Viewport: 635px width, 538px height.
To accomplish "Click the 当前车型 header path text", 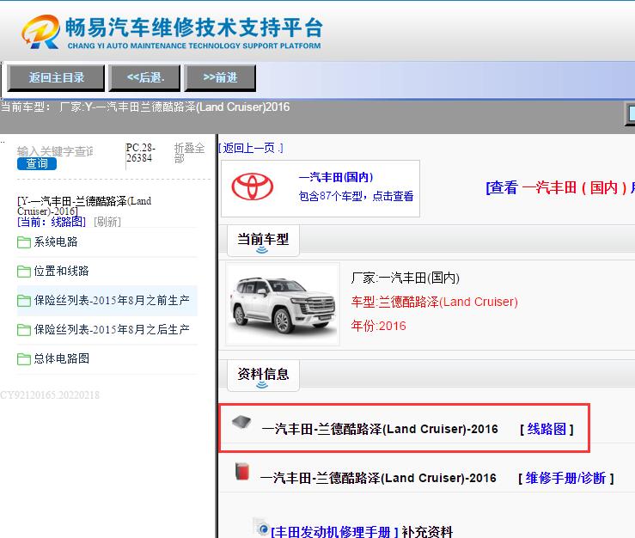I will tap(145, 107).
